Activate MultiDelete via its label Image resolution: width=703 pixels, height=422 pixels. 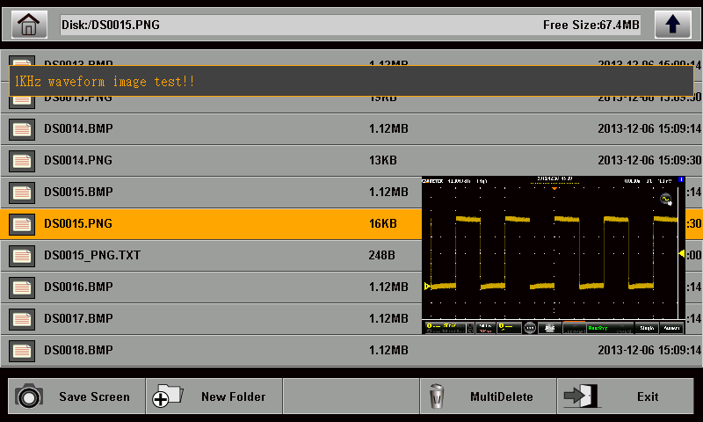pyautogui.click(x=501, y=397)
